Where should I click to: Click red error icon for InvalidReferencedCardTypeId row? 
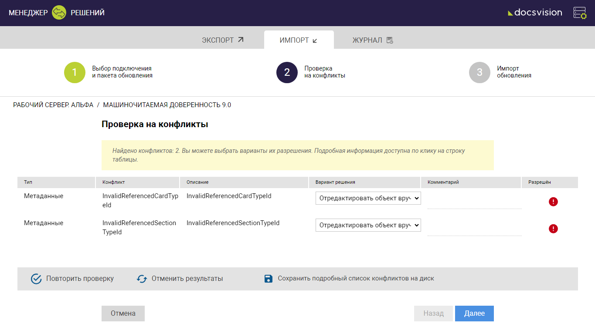553,202
